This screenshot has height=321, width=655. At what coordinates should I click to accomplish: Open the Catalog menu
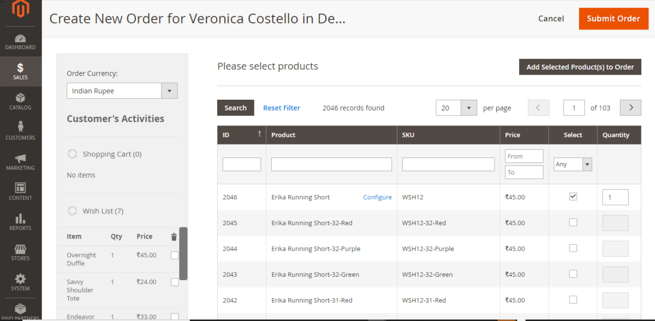21,102
